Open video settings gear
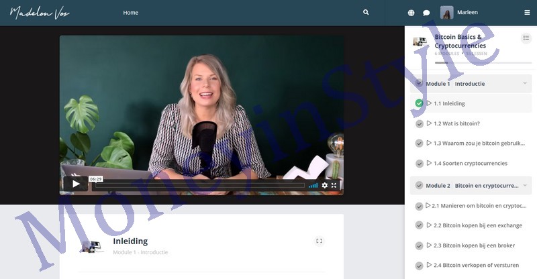 click(x=325, y=185)
